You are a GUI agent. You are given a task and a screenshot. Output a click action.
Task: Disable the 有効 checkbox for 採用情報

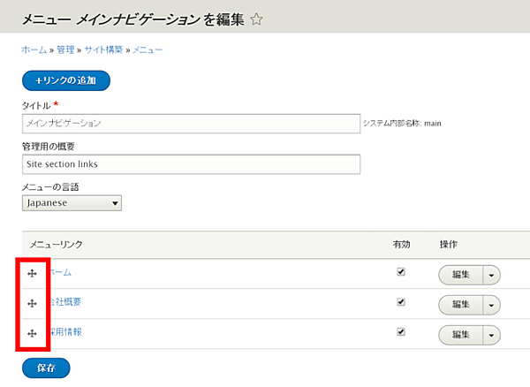[x=401, y=332]
